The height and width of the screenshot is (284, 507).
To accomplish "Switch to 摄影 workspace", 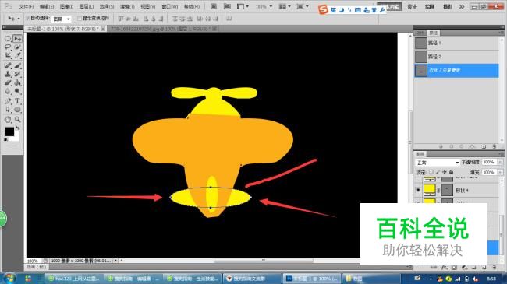I will [448, 6].
